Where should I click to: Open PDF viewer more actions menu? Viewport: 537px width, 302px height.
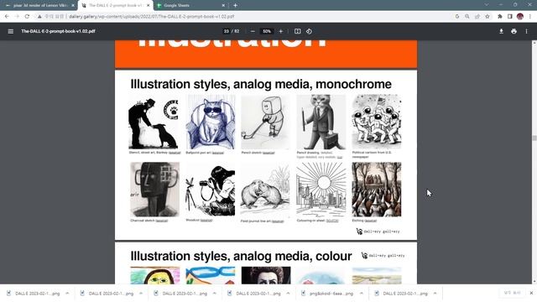[526, 31]
